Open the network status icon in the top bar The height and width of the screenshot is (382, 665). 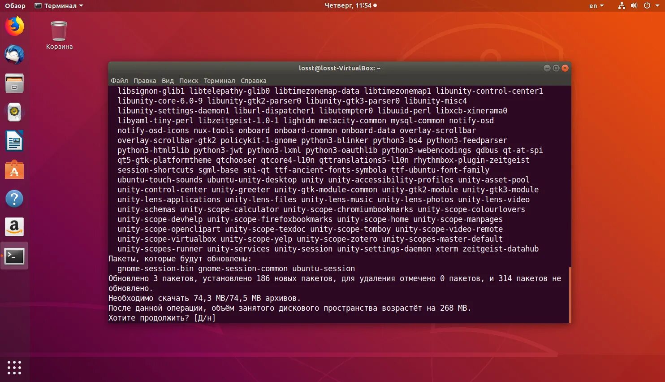pyautogui.click(x=622, y=6)
